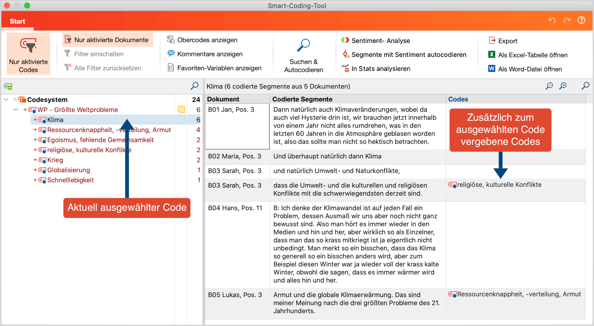Select the Globalisierung code
Image resolution: width=594 pixels, height=326 pixels.
(69, 170)
